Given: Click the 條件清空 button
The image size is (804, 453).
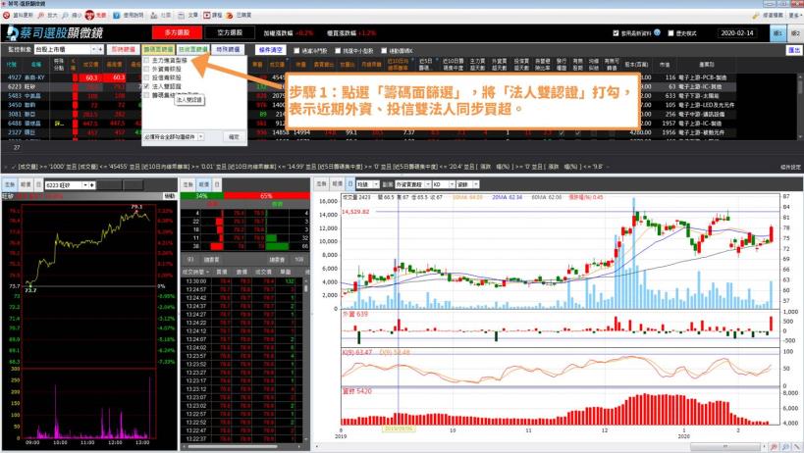Looking at the screenshot, I should (271, 50).
